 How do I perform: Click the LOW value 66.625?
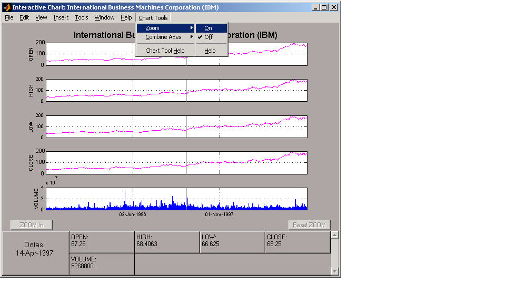(x=211, y=244)
